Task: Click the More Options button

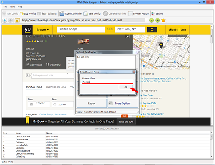Action: (x=123, y=104)
